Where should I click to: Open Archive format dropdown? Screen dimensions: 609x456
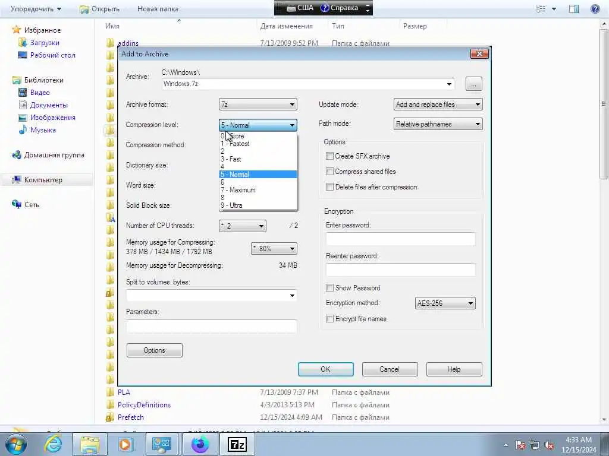[258, 104]
